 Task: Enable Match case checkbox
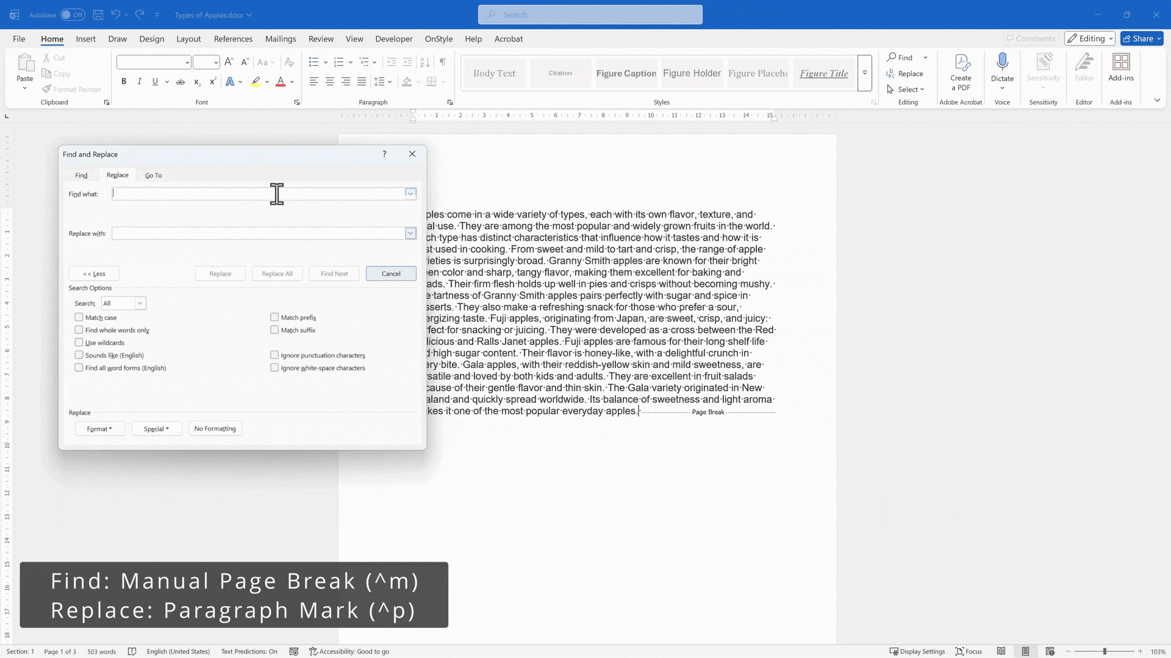pyautogui.click(x=79, y=317)
